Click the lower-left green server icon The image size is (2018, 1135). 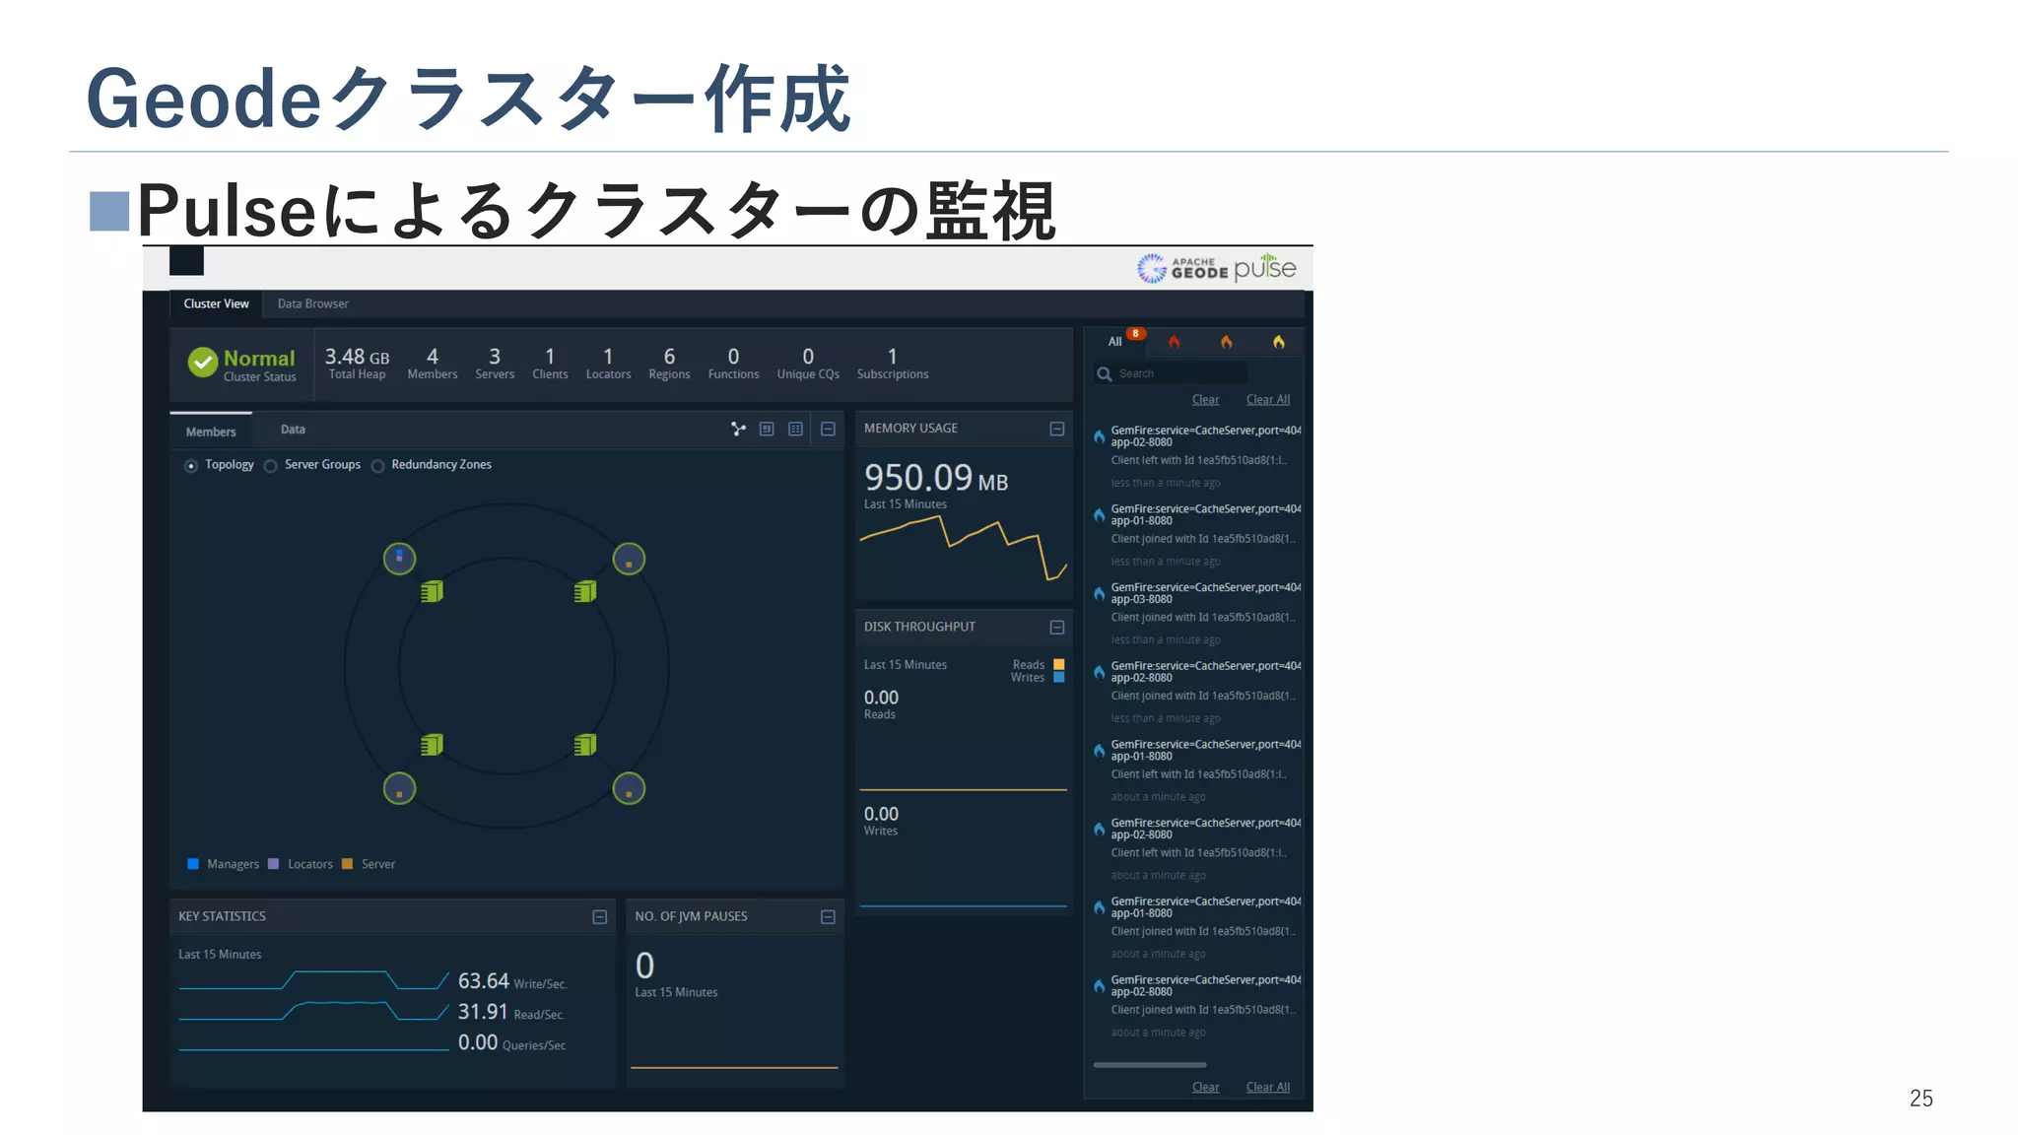coord(432,745)
